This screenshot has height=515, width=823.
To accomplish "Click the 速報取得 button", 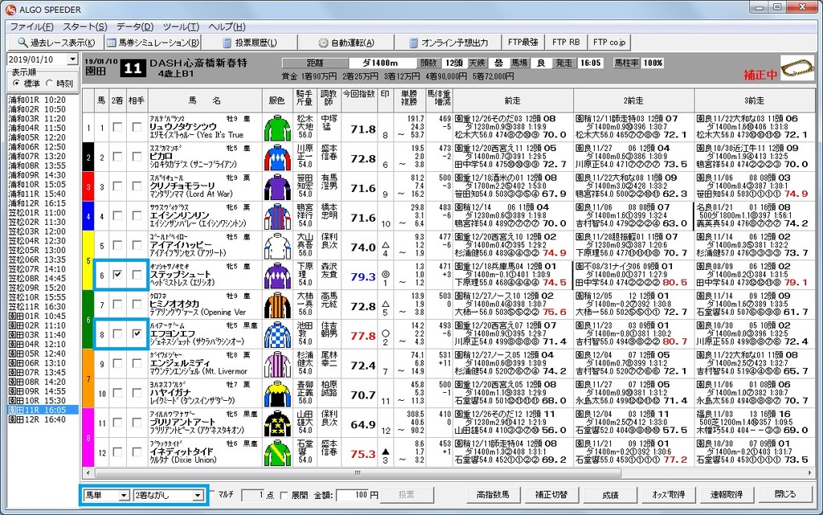I will (x=727, y=495).
